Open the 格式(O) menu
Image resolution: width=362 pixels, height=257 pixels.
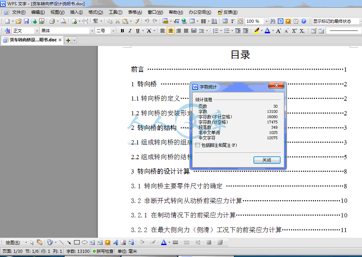coord(96,12)
